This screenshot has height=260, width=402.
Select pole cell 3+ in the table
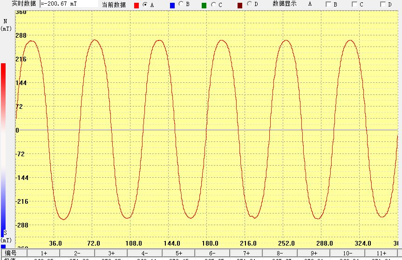coord(111,253)
